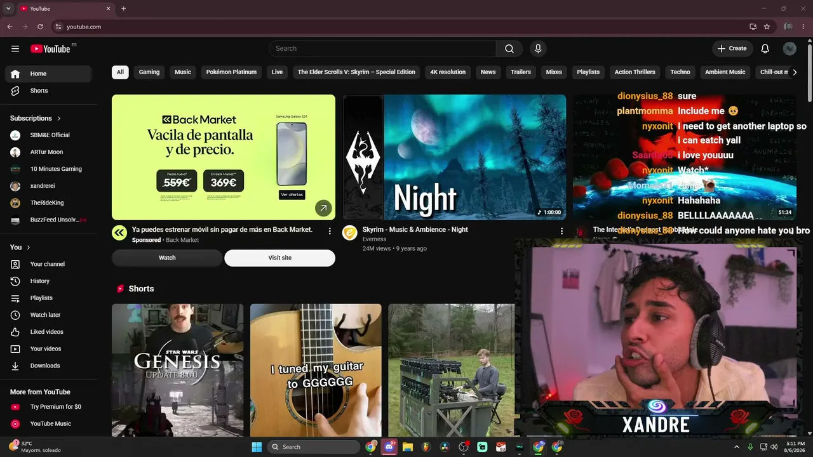
Task: Open the Windows Start menu
Action: click(x=257, y=447)
